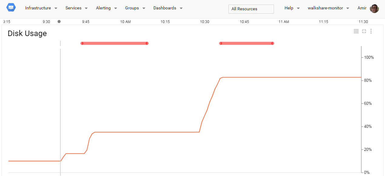The width and height of the screenshot is (385, 176).
Task: Open the Help menu
Action: (289, 8)
